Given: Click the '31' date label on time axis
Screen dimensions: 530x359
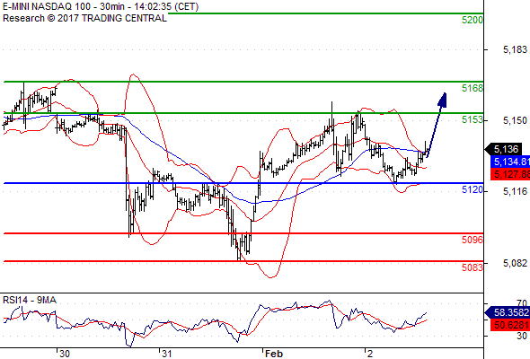Looking at the screenshot, I should click(x=166, y=354).
